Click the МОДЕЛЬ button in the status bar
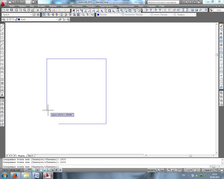Image resolution: width=224 pixels, height=179 pixels. pos(152,170)
